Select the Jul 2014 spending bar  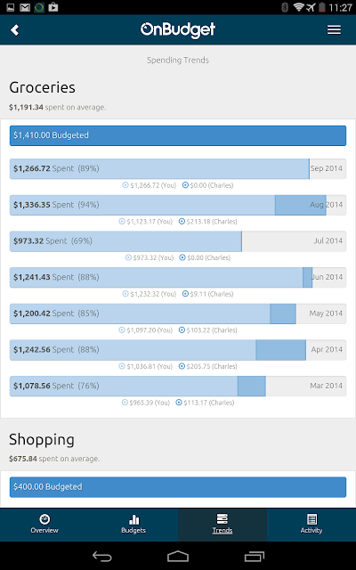click(x=178, y=241)
